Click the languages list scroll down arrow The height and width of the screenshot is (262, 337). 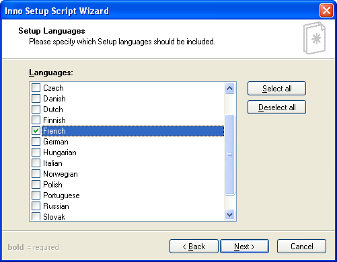pos(229,215)
